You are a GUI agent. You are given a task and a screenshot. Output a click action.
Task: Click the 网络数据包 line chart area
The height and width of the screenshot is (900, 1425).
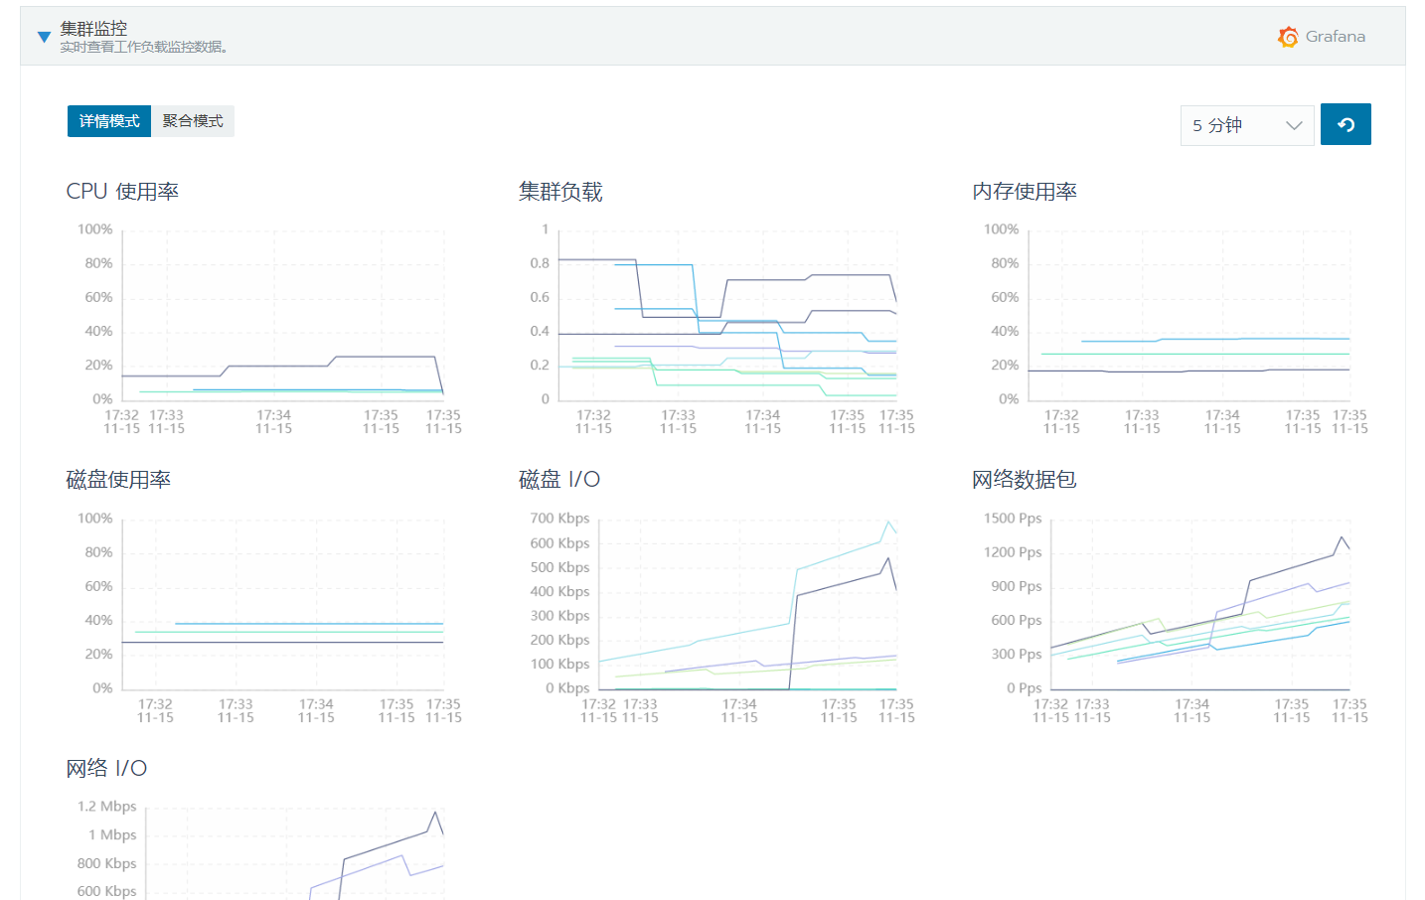click(1200, 604)
